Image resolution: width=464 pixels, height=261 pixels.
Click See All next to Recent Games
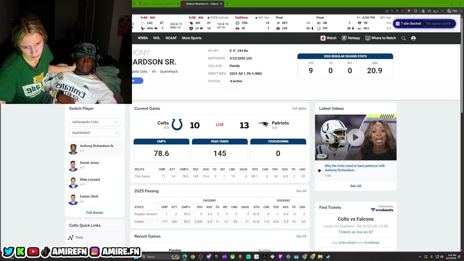pyautogui.click(x=301, y=236)
